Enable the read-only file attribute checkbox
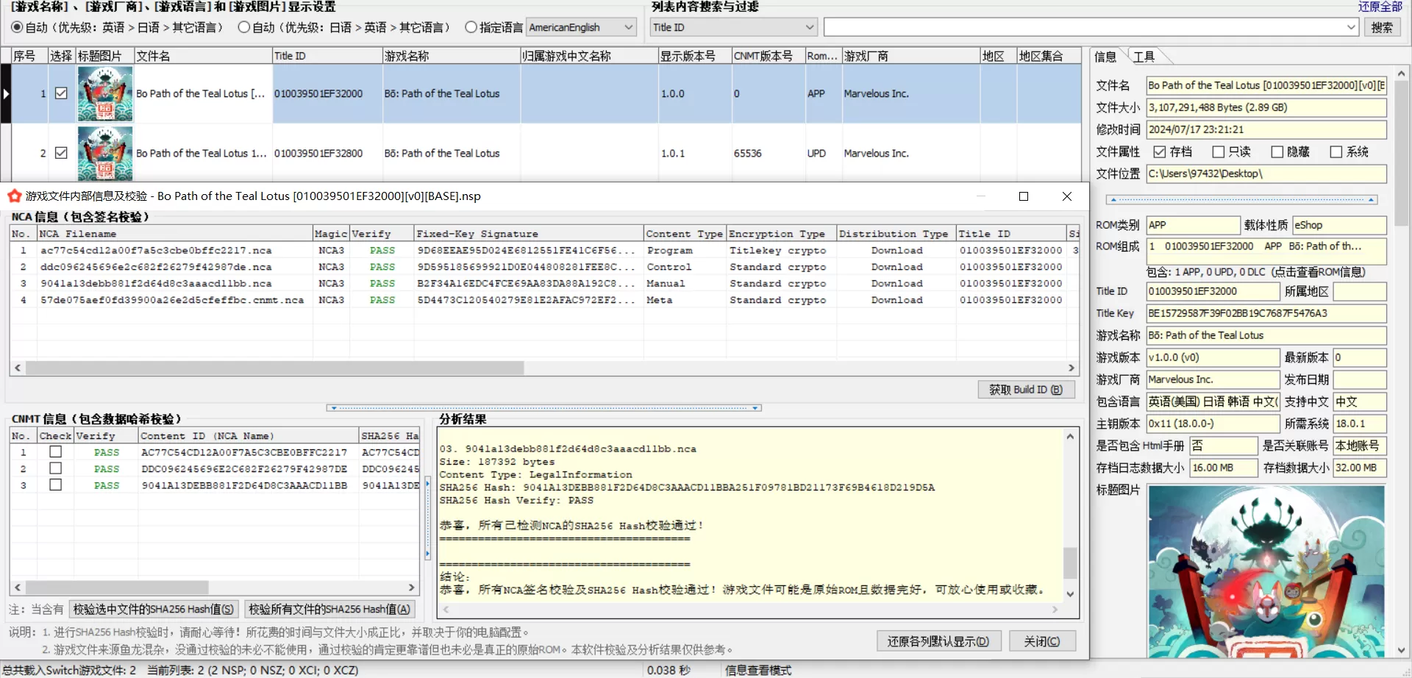1412x678 pixels. coord(1219,151)
